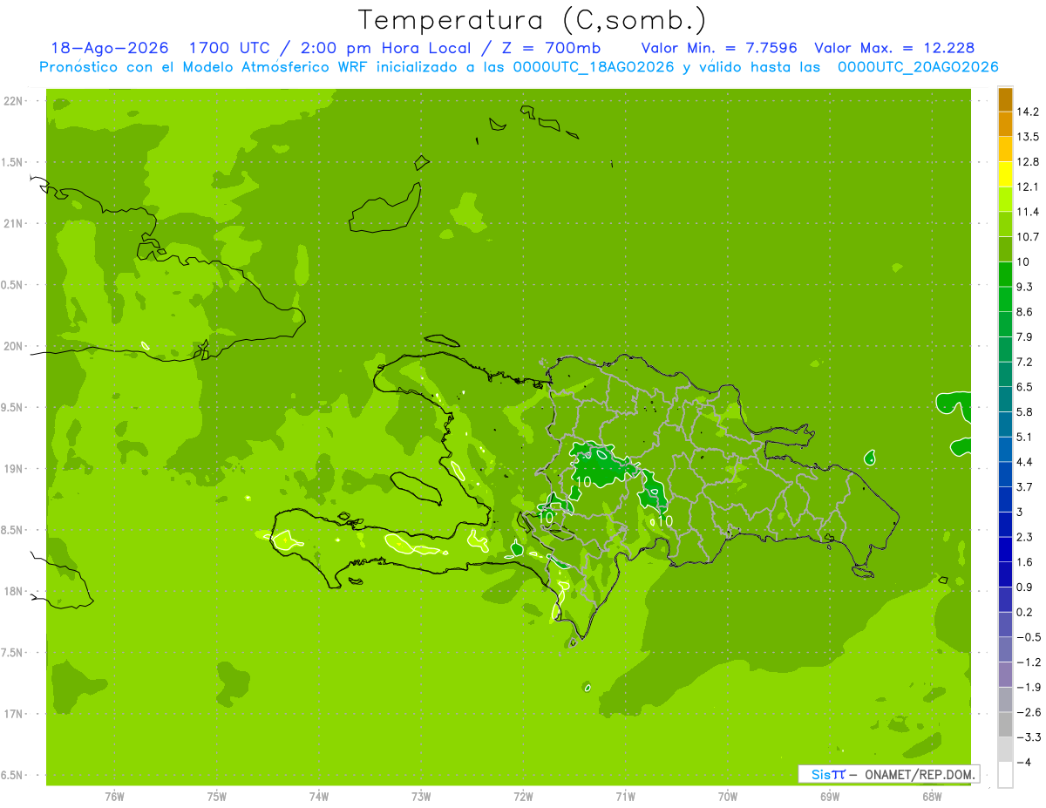Click the latitude axis label "19N"
The width and height of the screenshot is (1046, 808).
14,469
